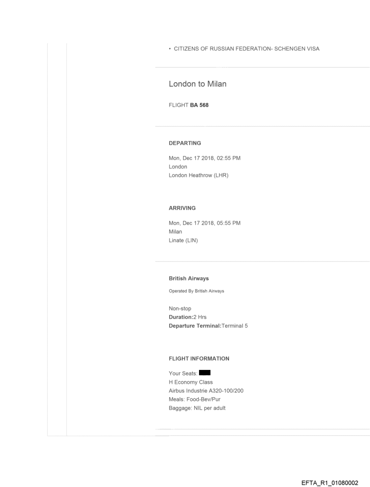Click the Baggage: NIL per adult line
Image resolution: width=370 pixels, height=487 pixels.
click(197, 408)
